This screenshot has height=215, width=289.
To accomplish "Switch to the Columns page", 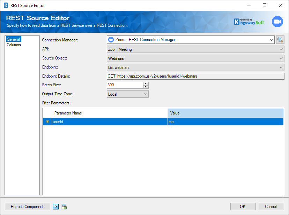I will point(14,45).
